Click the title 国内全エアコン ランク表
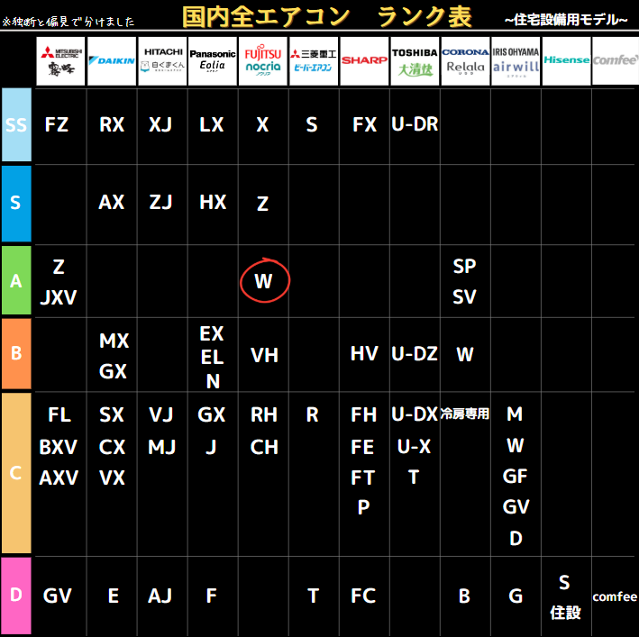639x637 pixels. (x=327, y=17)
